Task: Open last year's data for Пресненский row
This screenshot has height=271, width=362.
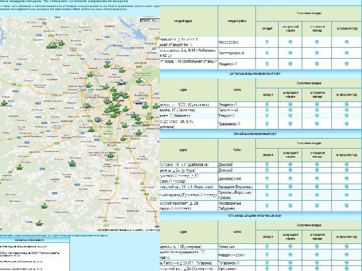Action: coord(346,124)
